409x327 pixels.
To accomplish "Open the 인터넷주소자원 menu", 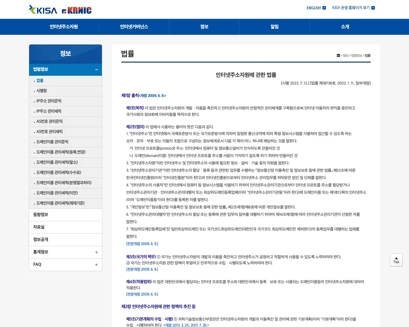I will [x=64, y=27].
